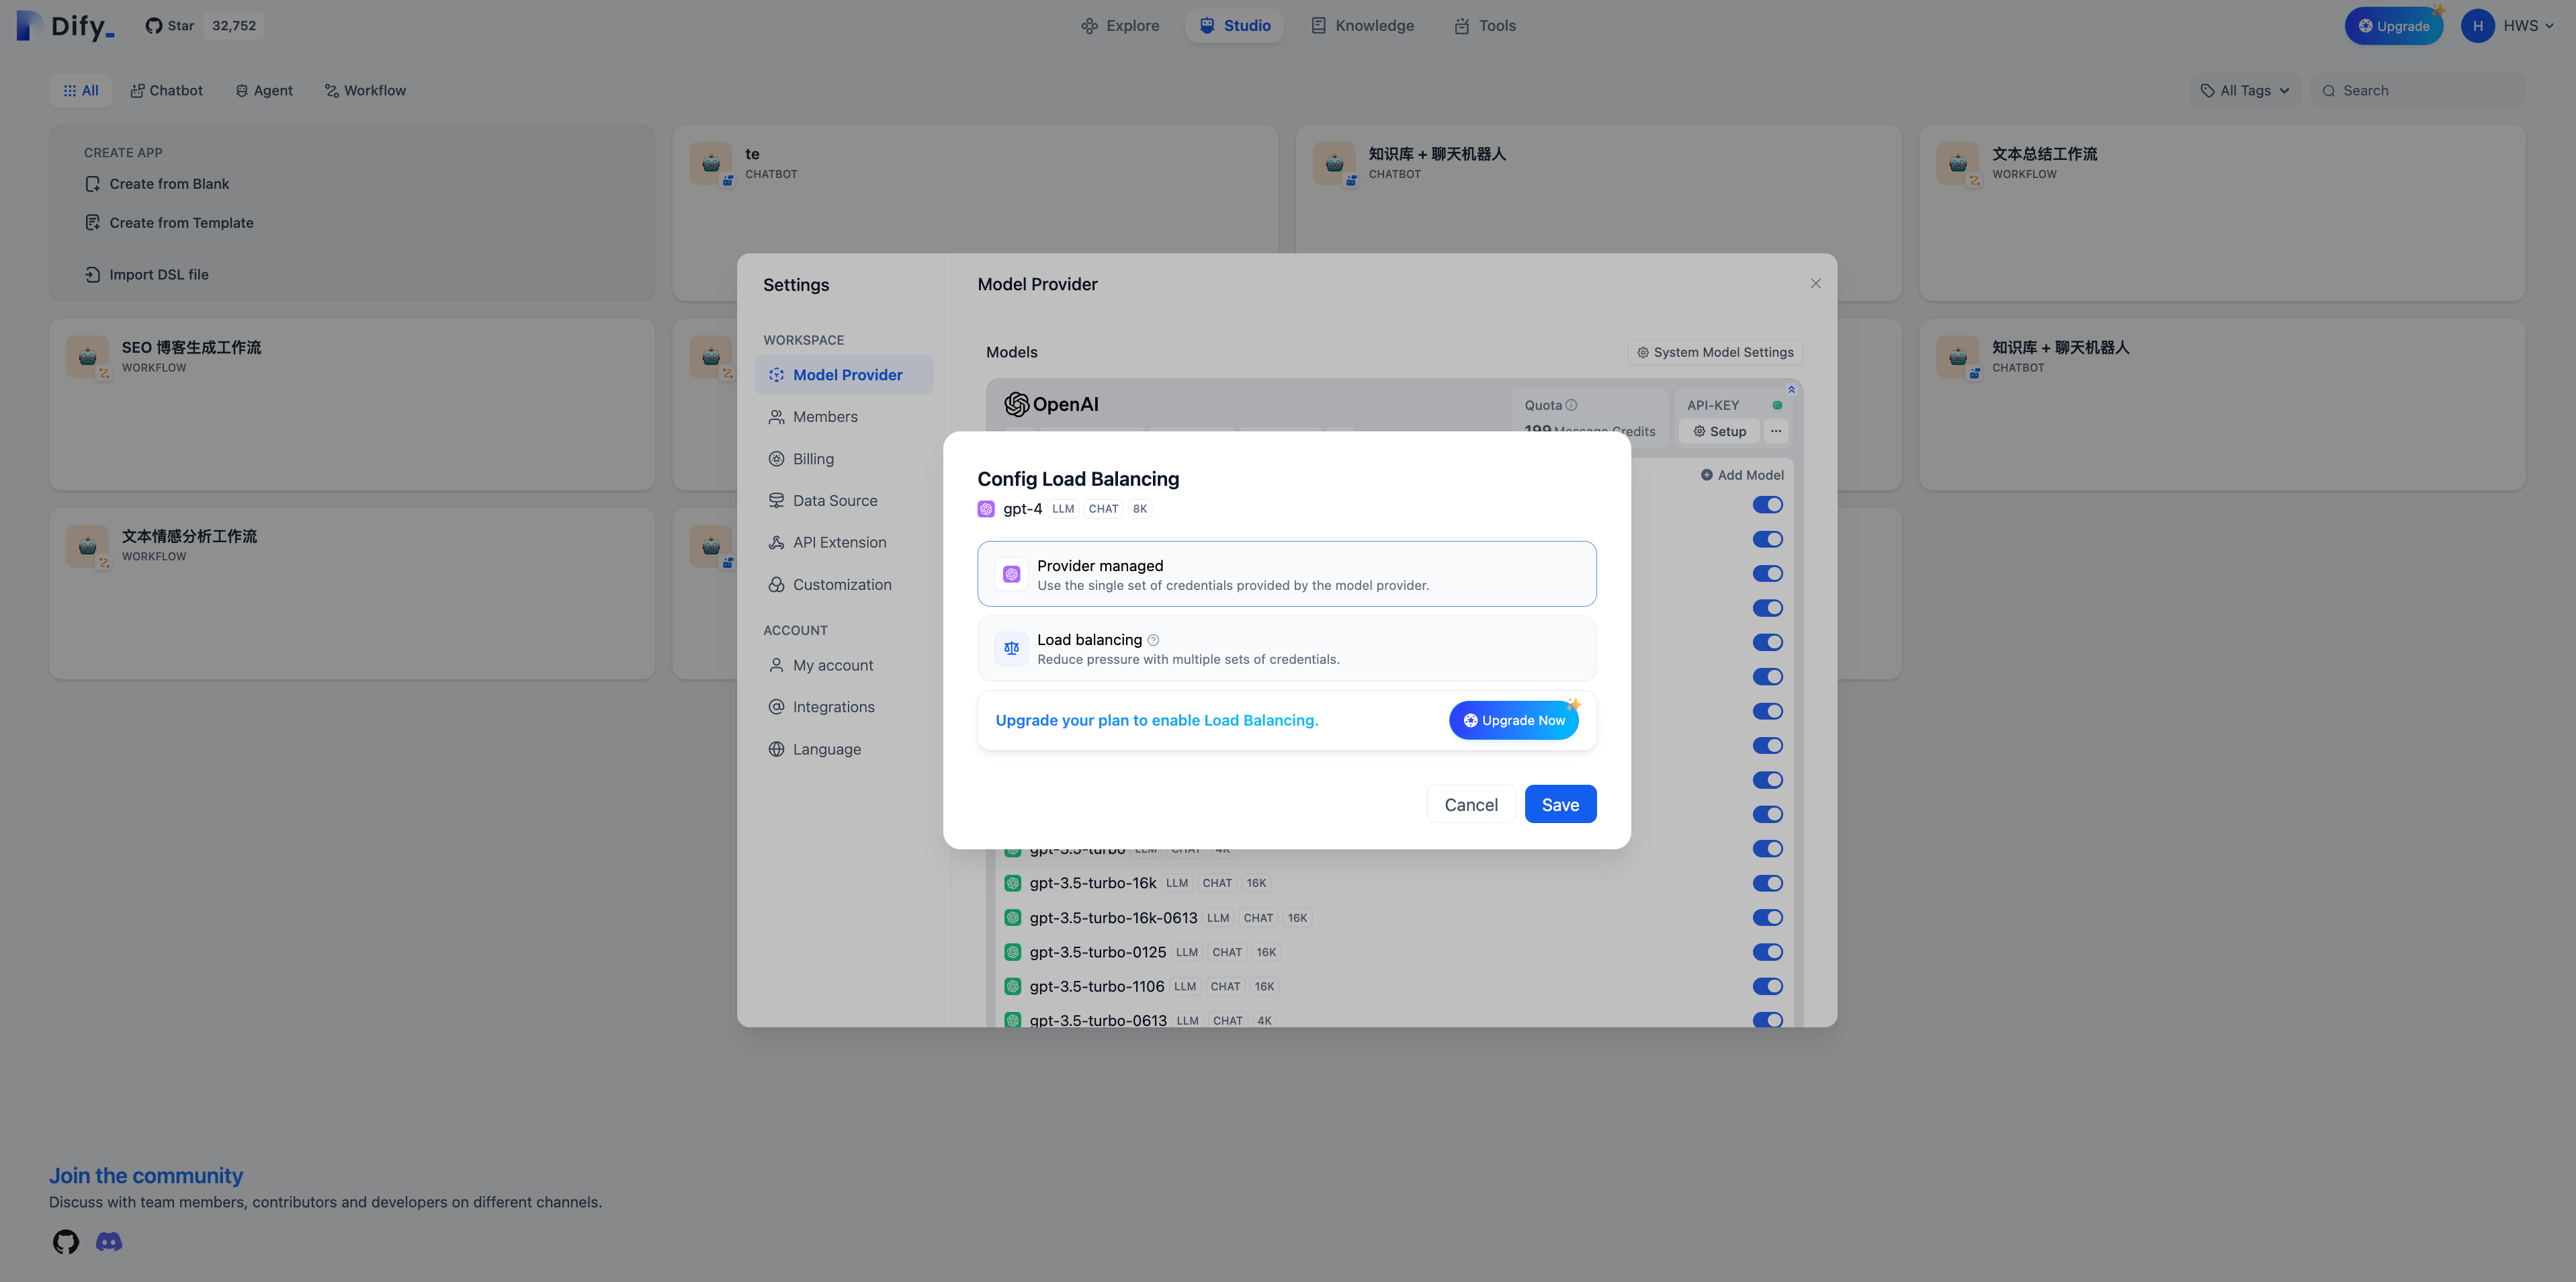Save the load balancing config
The image size is (2576, 1282).
(1560, 805)
